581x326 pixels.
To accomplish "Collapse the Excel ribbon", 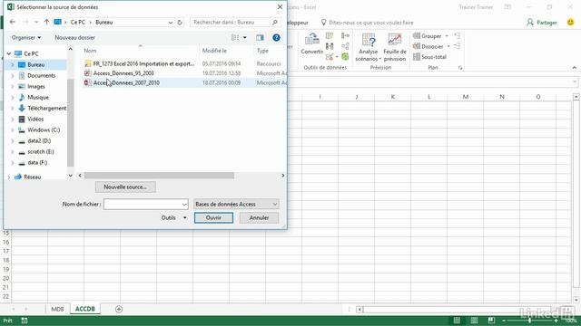I will (575, 68).
